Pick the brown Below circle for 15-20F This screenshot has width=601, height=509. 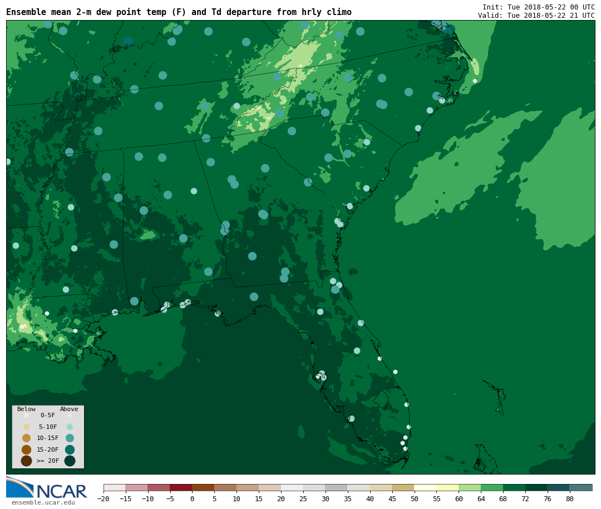point(27,449)
